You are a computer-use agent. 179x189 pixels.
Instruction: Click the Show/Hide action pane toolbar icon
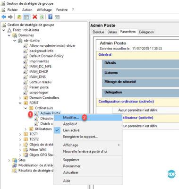click(57, 17)
